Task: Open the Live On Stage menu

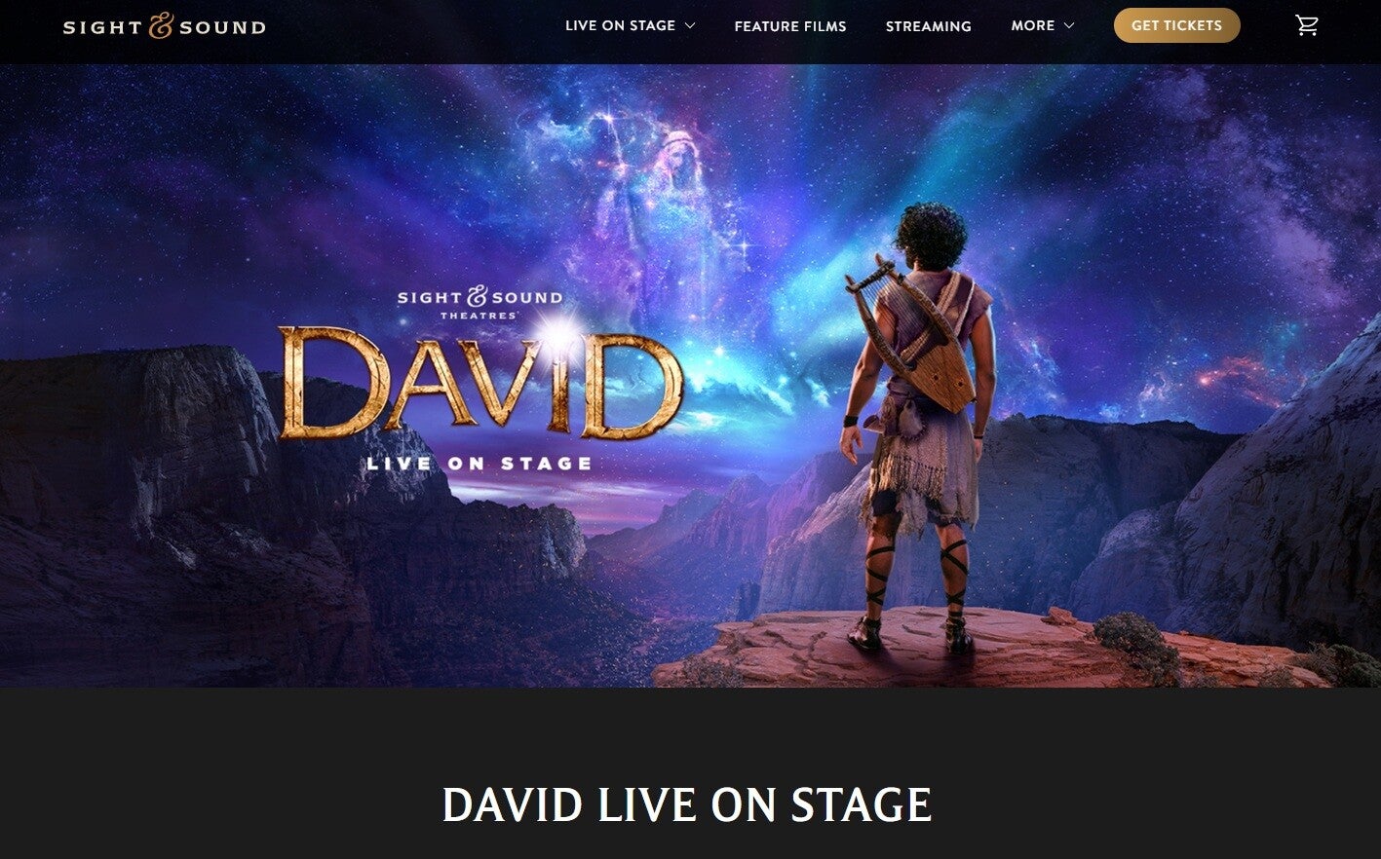Action: (631, 25)
